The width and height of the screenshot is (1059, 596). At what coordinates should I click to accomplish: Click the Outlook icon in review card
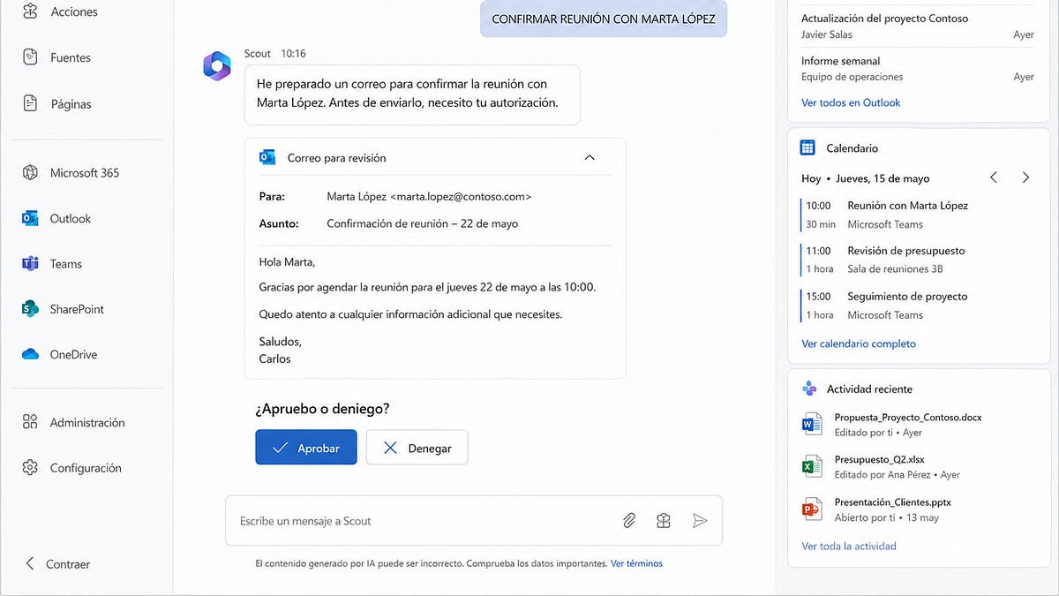coord(267,157)
